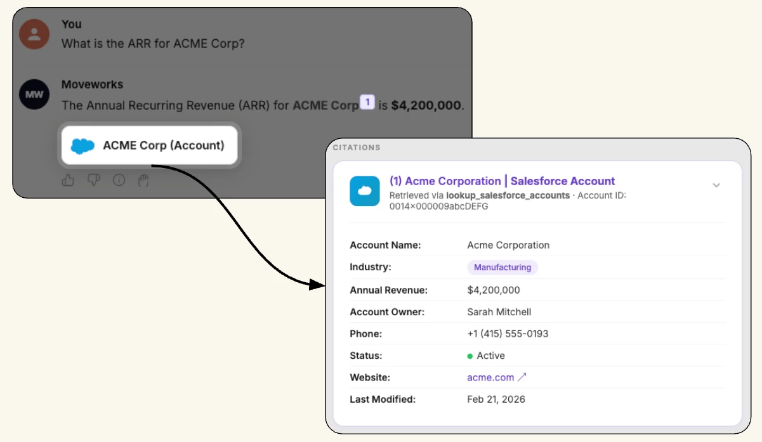Screen dimensions: 762x442
Task: Click the external link arrow beside acme.com
Action: tap(522, 377)
